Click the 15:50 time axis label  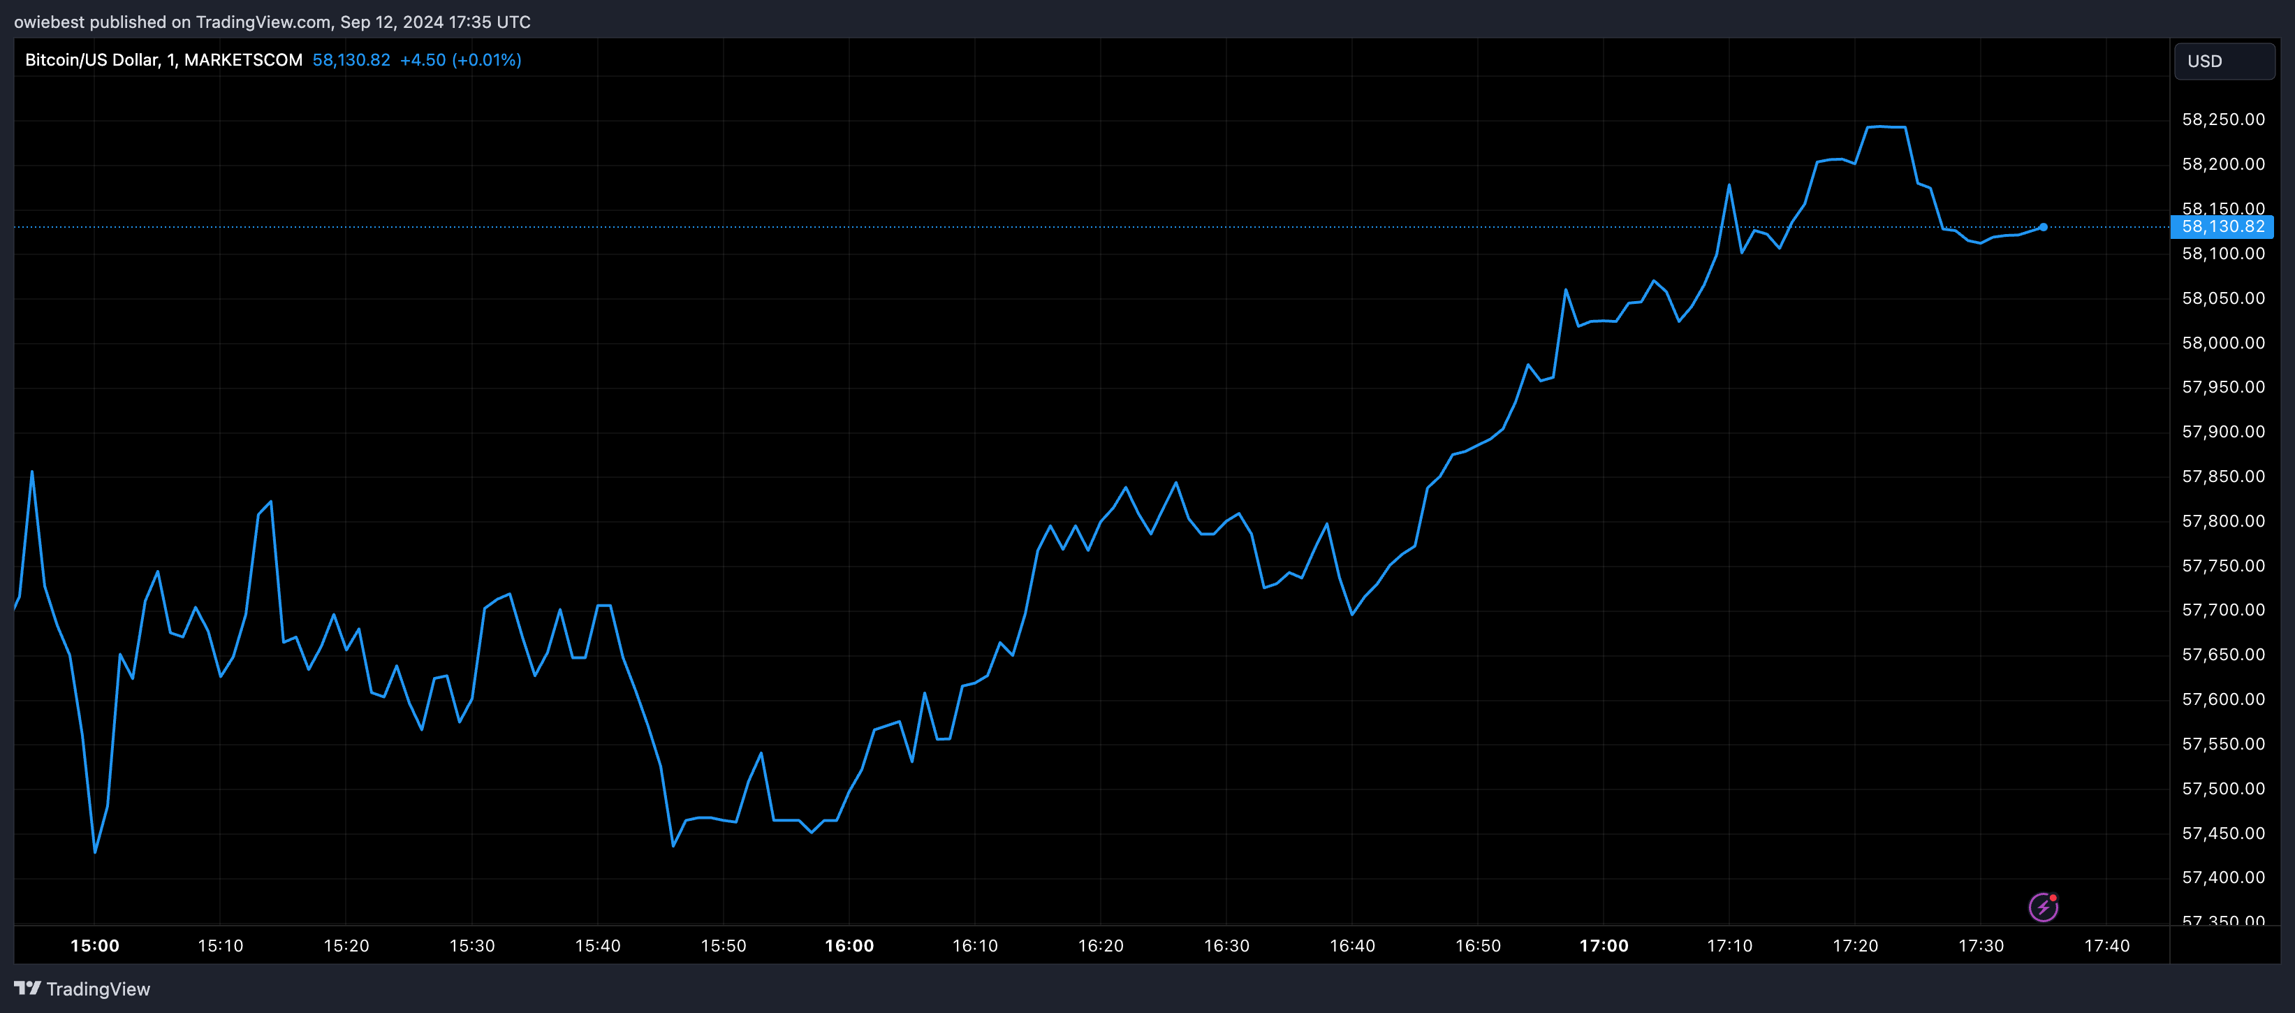tap(724, 945)
